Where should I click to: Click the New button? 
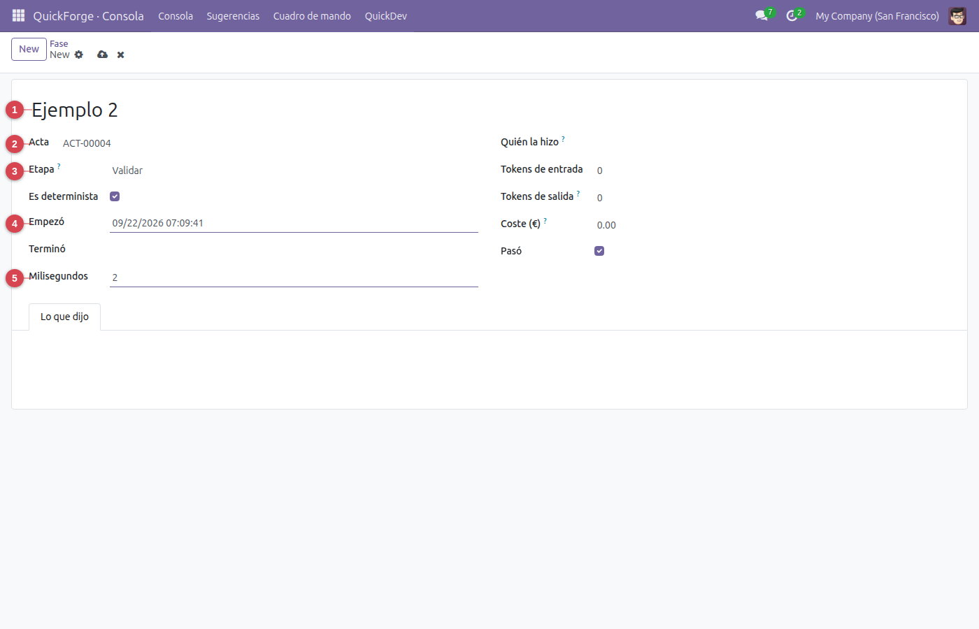(x=29, y=49)
